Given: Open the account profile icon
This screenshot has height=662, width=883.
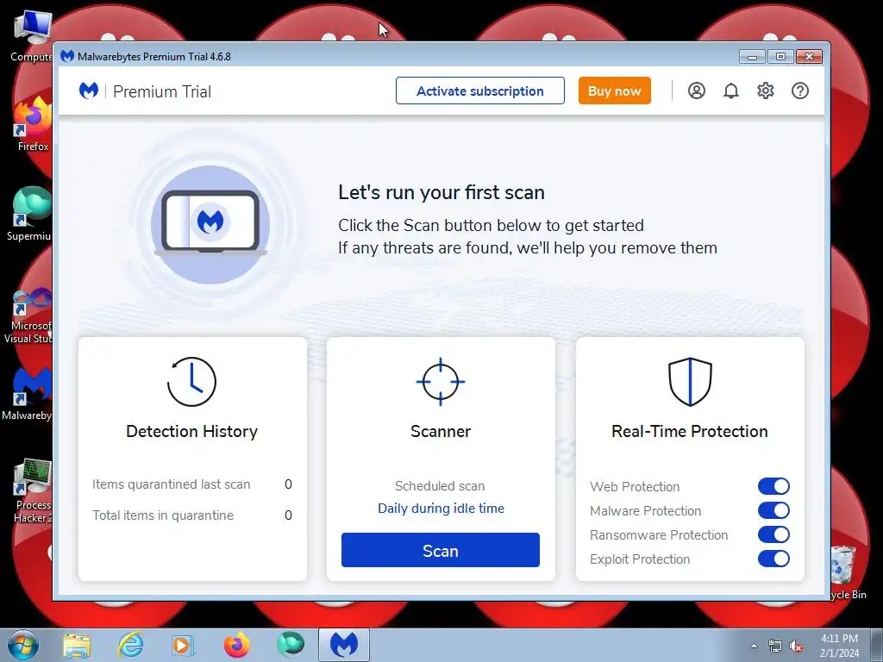Looking at the screenshot, I should click(x=697, y=91).
